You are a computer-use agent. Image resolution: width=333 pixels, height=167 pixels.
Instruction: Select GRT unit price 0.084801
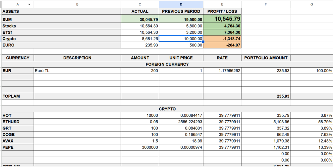(x=181, y=128)
